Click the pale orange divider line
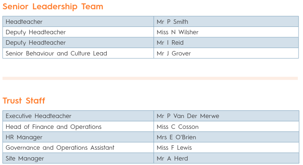This screenshot has width=303, height=165. (x=150, y=78)
